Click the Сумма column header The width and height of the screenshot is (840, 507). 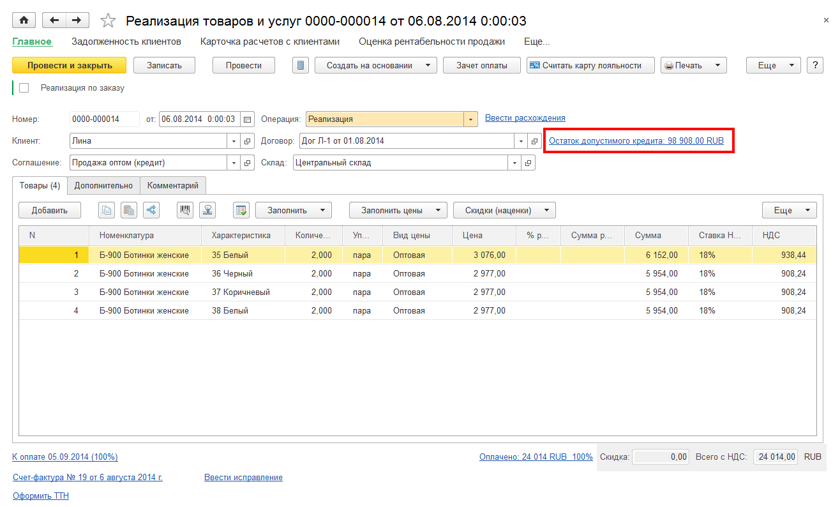point(657,235)
